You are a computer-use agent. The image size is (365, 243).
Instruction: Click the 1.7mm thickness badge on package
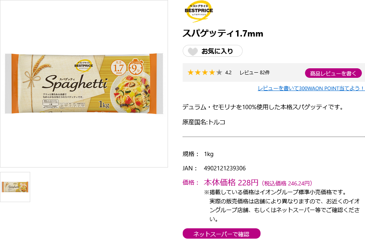click(x=118, y=68)
